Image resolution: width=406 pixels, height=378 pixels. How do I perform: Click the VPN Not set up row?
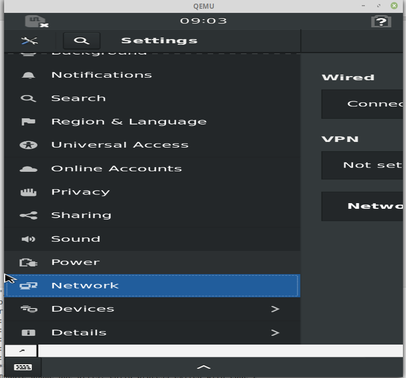(x=363, y=165)
